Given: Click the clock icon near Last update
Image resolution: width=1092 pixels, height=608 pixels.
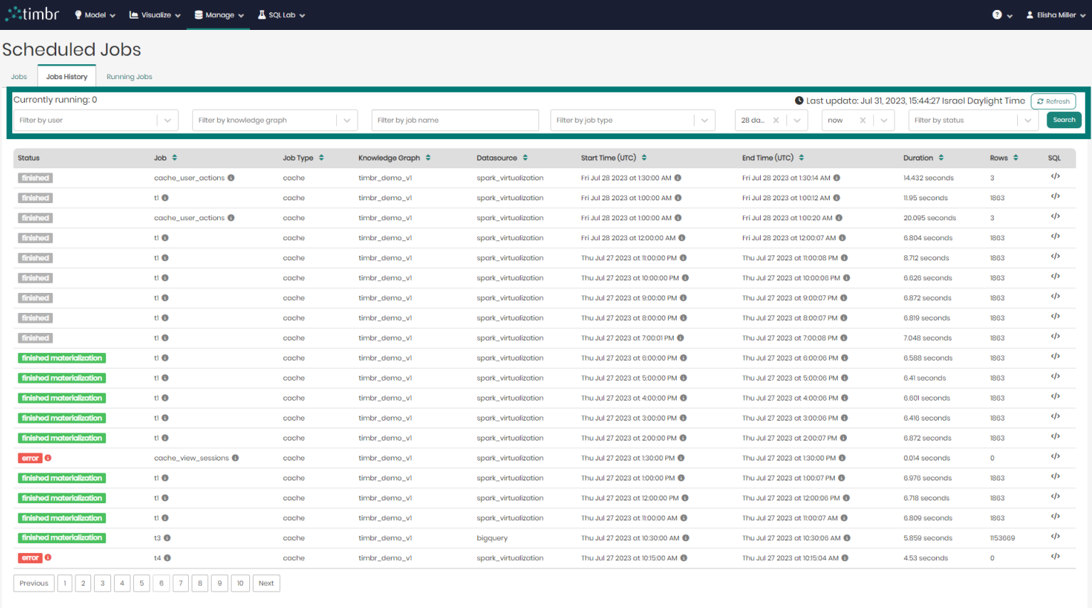Looking at the screenshot, I should pyautogui.click(x=799, y=100).
